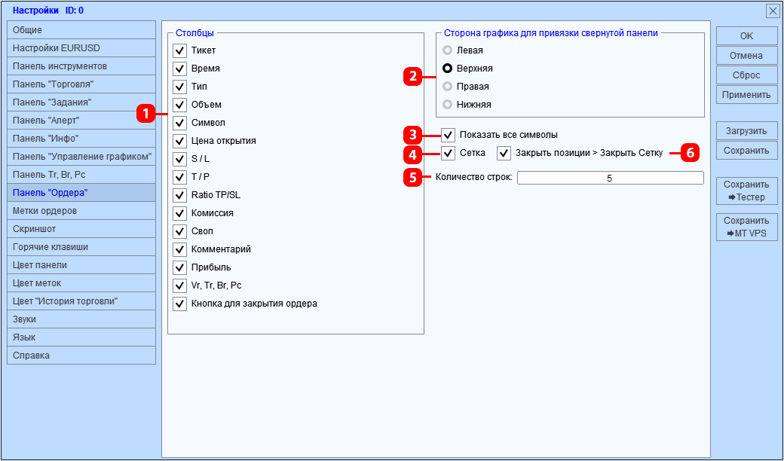784x461 pixels.
Task: Close the Настройки window
Action: 773,11
